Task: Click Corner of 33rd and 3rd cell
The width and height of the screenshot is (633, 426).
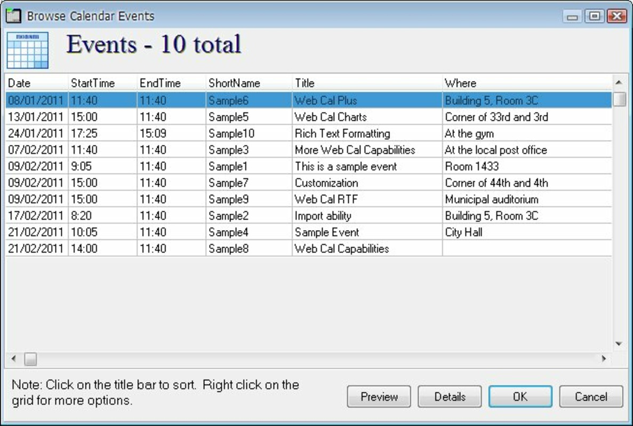Action: [527, 117]
